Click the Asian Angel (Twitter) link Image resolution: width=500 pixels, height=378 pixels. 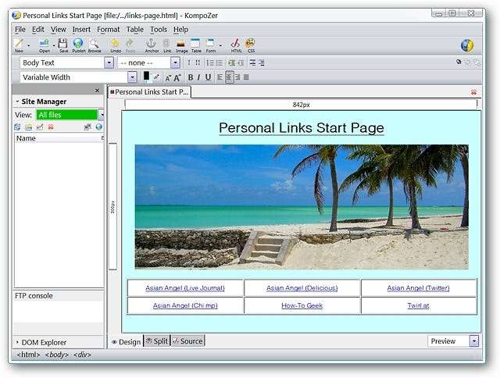(x=418, y=288)
